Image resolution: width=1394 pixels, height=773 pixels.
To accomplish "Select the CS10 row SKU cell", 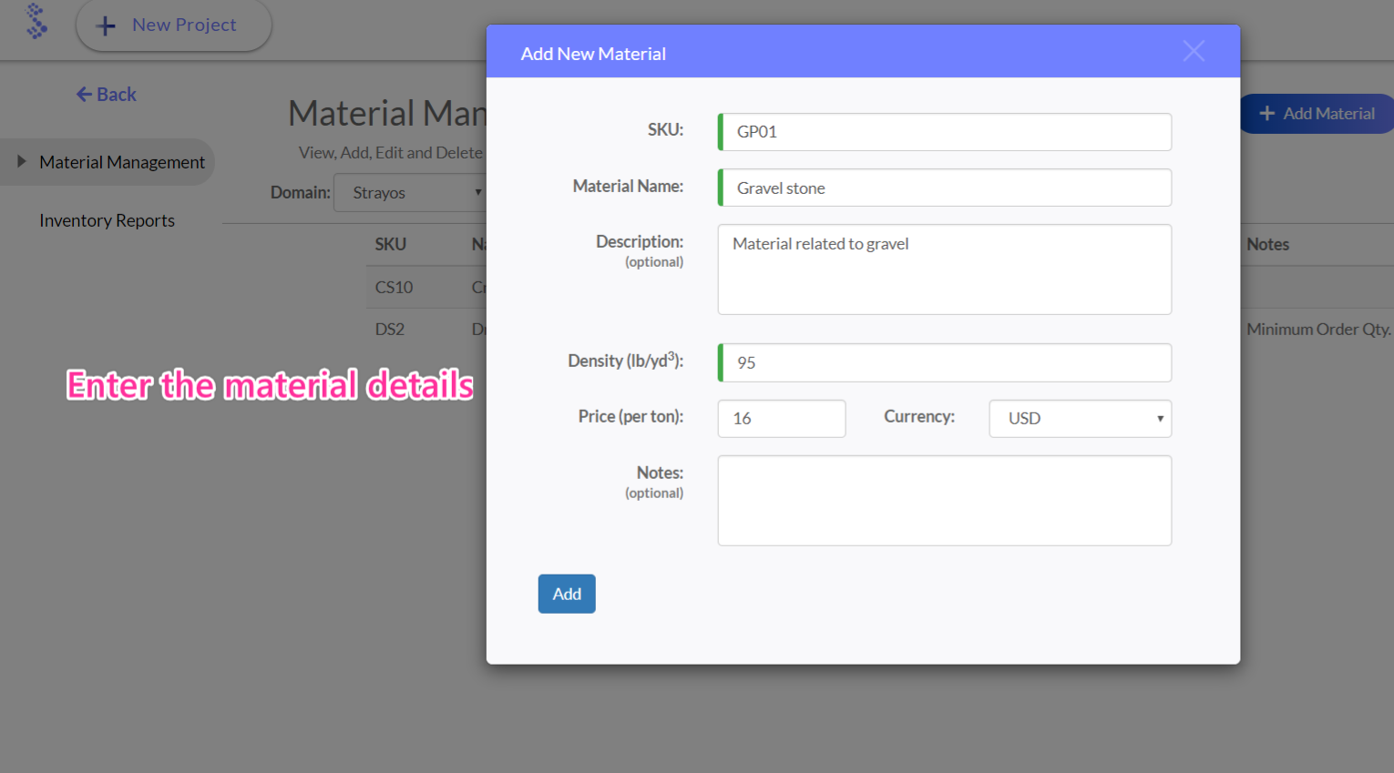I will [x=394, y=287].
